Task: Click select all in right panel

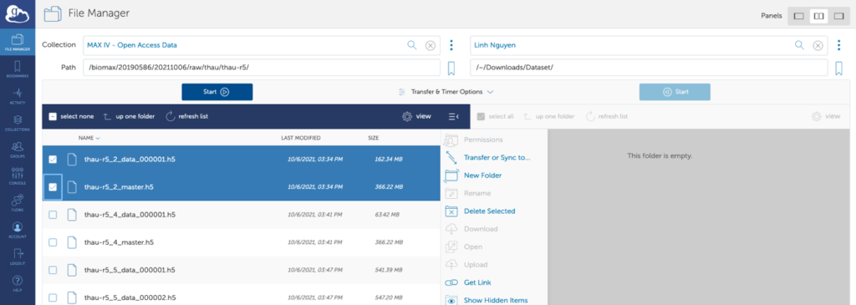Action: tap(495, 116)
